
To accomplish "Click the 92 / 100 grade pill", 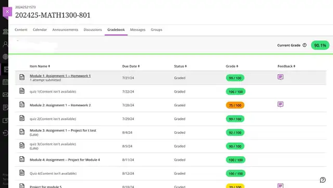I will pos(235,132).
